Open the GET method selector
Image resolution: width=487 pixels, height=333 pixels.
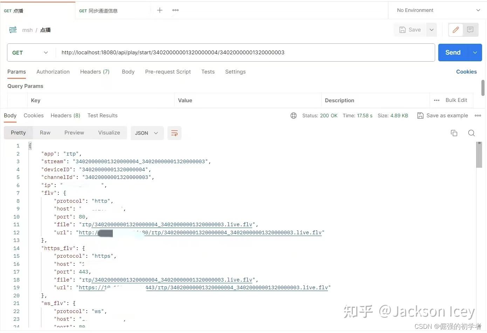click(30, 53)
